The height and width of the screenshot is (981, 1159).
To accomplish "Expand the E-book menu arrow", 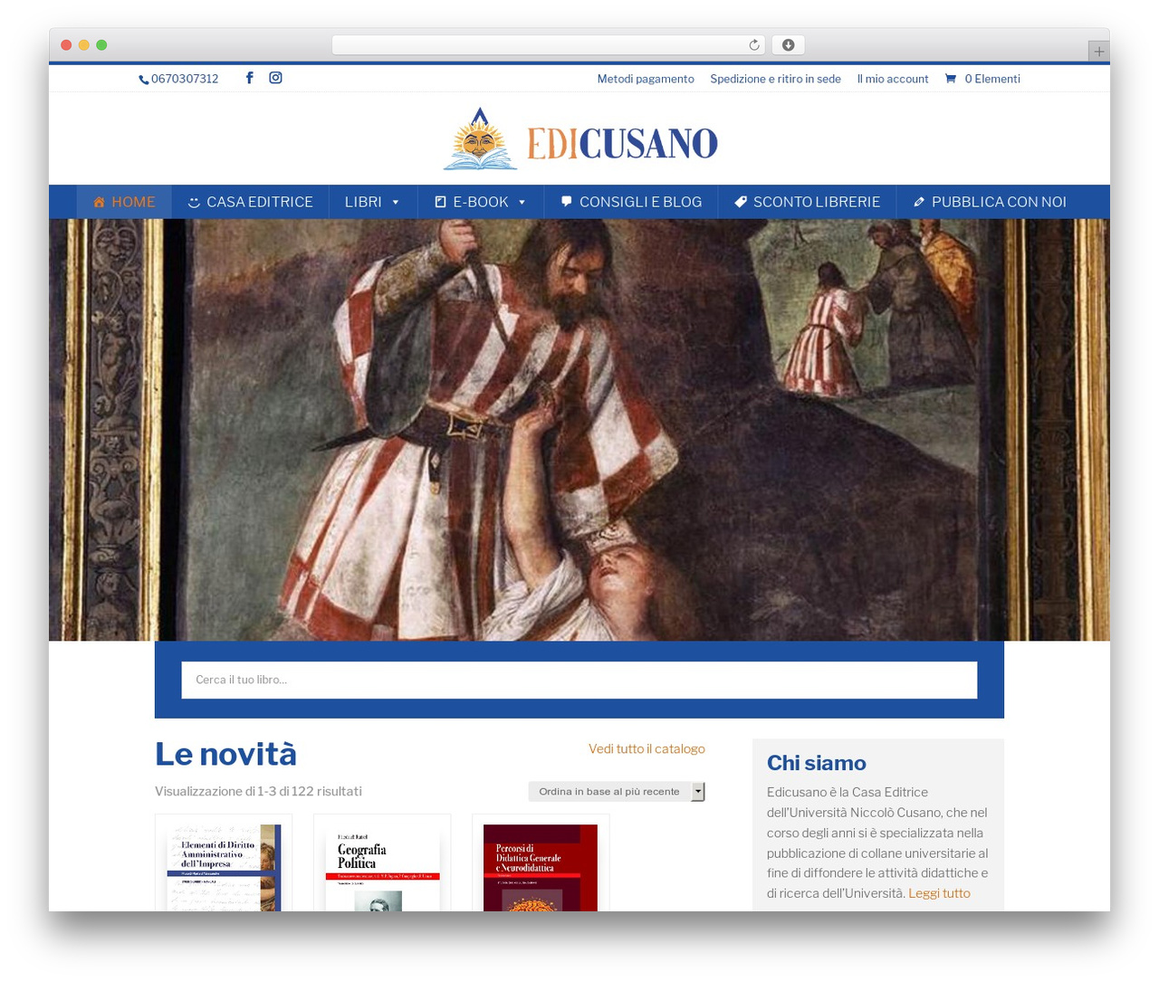I will (x=522, y=203).
